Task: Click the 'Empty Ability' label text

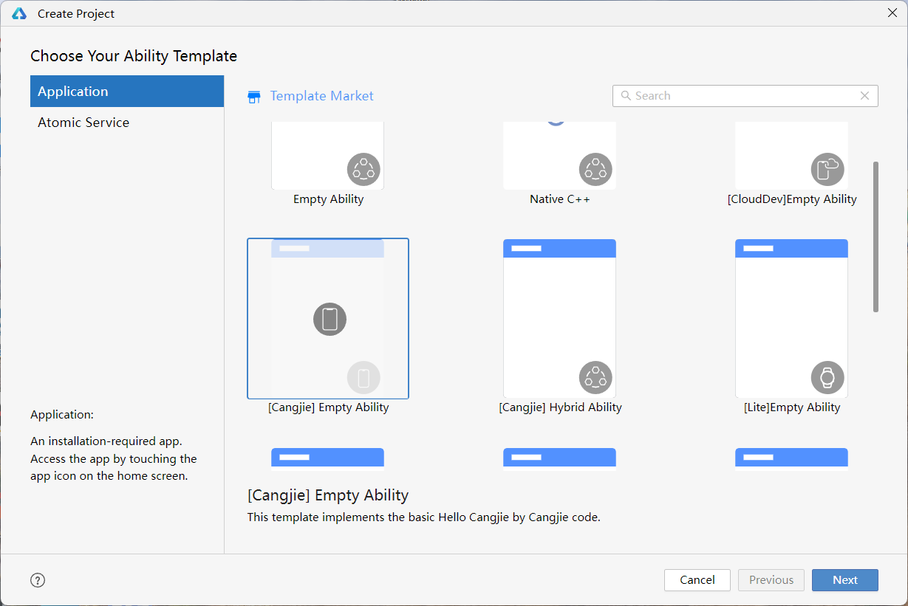Action: coord(329,199)
